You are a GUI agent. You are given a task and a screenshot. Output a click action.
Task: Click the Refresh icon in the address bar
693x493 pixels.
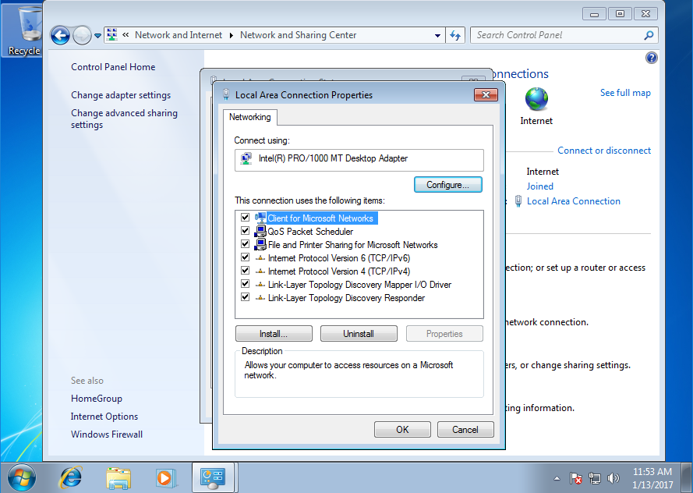click(x=455, y=35)
